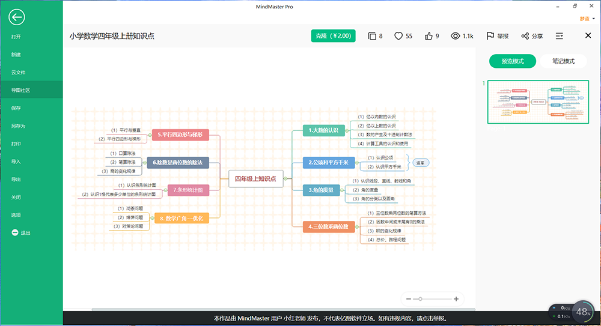
Task: Collapse the 6.除数是两位数的除法 branch node
Action: [x=145, y=163]
